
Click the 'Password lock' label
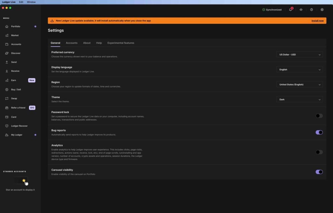click(x=60, y=112)
